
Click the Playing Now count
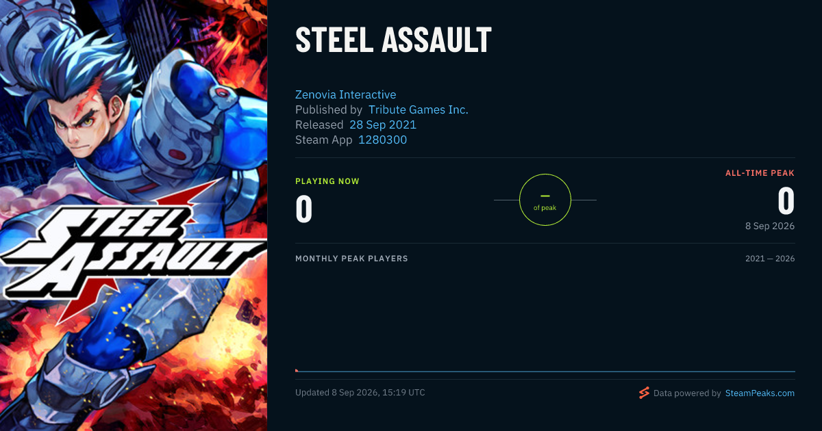(x=304, y=209)
